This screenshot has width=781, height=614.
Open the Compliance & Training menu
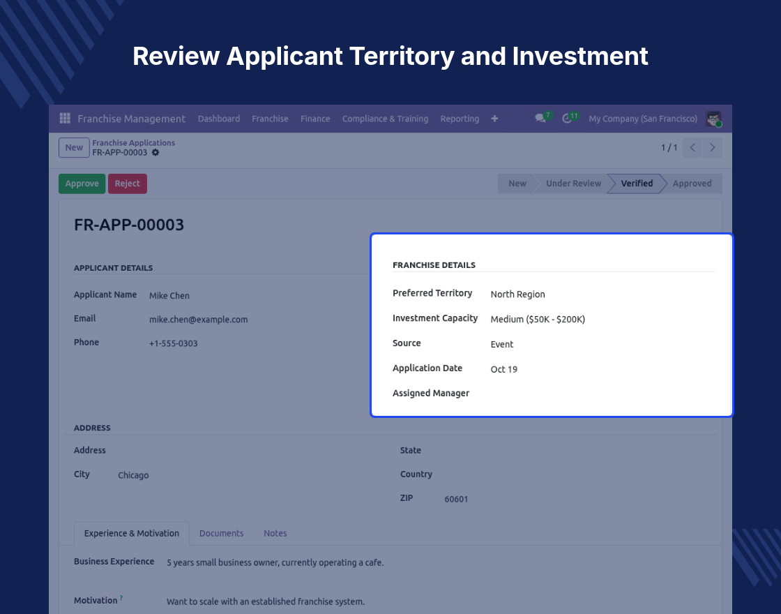pos(385,119)
